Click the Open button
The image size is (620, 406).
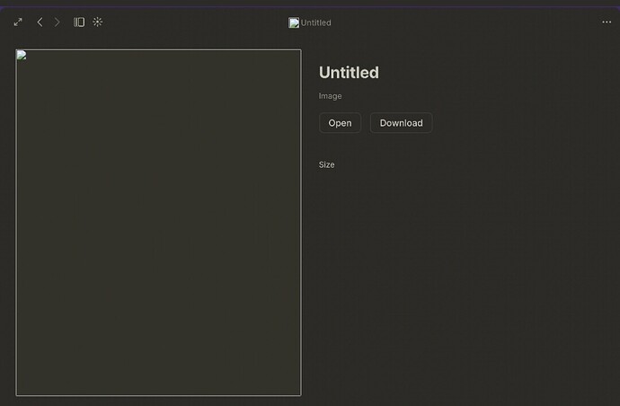coord(340,123)
